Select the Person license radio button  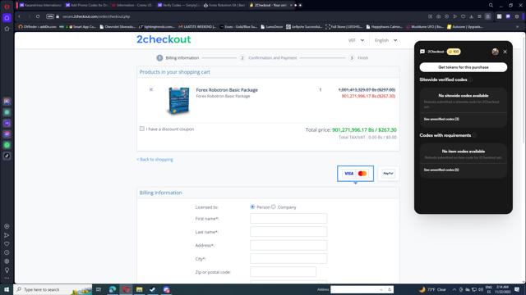(x=252, y=206)
